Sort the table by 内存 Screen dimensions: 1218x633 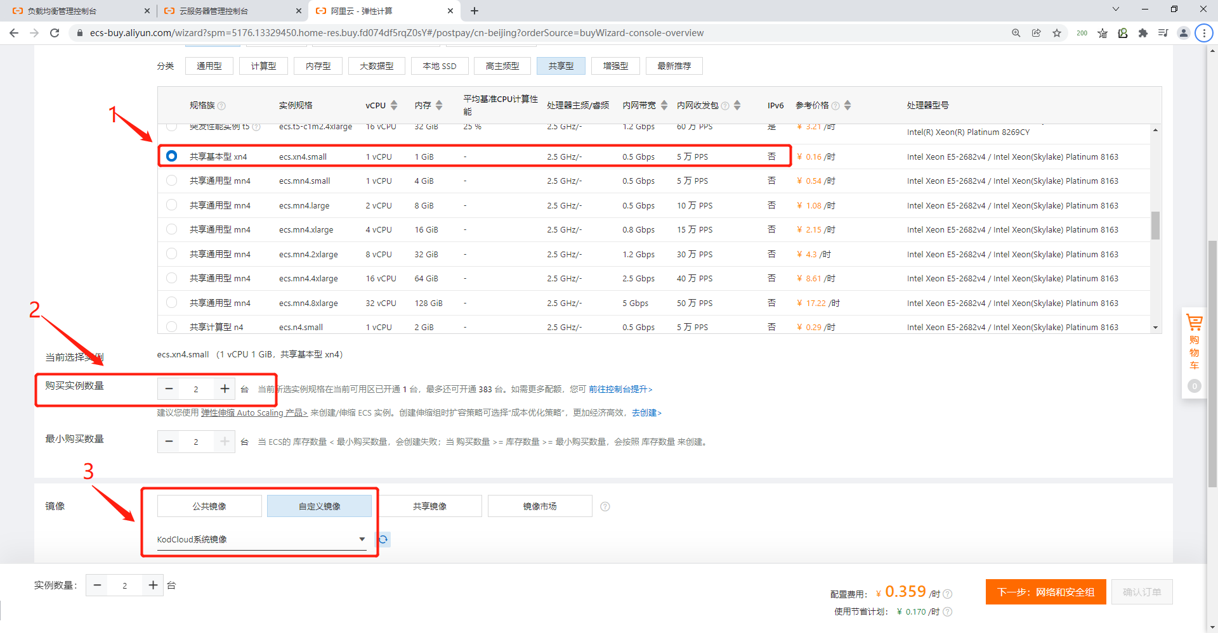pyautogui.click(x=439, y=105)
